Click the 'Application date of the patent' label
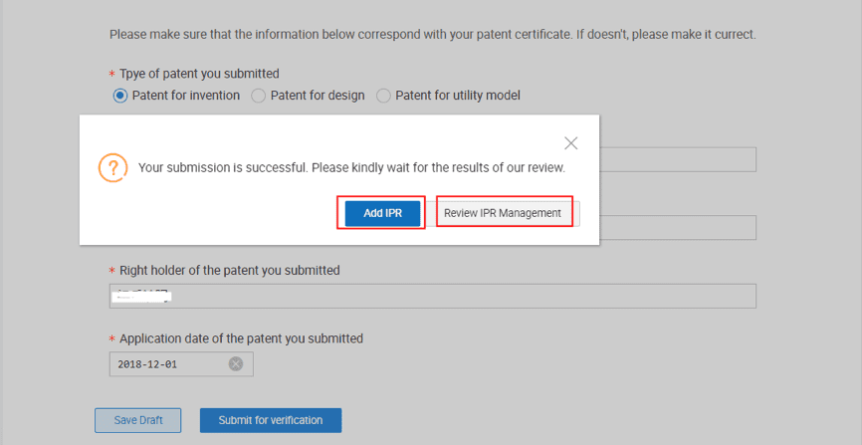The image size is (862, 445). point(241,338)
